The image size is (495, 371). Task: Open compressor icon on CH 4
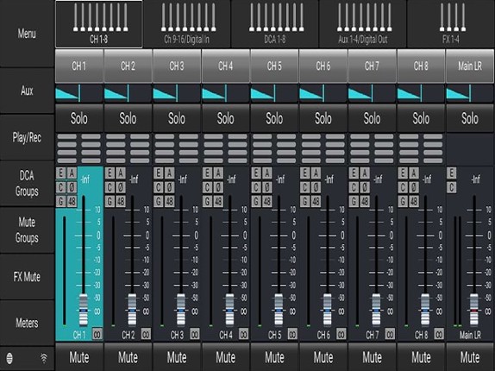[x=207, y=187]
